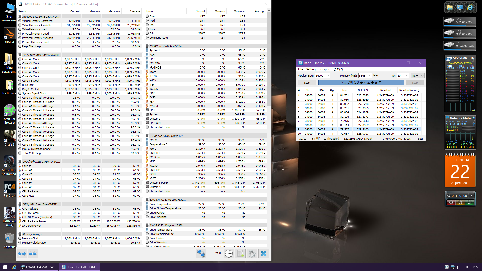Start the shutdown timer play arrow
Screen dimensions: 482x271
click(471, 196)
